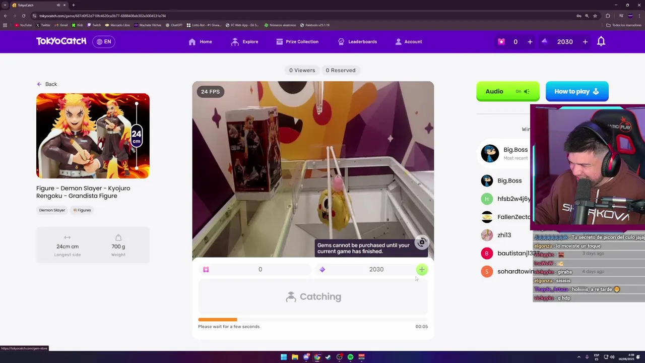Click the zhi13 avatar
Viewport: 645px width, 363px height.
tap(487, 235)
